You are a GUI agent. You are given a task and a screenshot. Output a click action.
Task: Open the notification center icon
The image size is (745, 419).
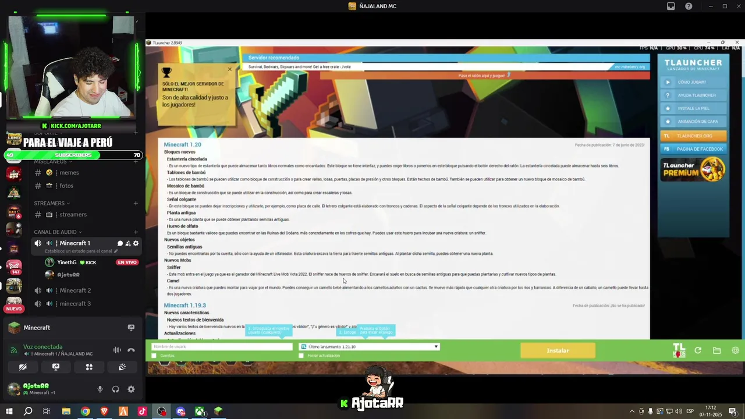coord(732,411)
